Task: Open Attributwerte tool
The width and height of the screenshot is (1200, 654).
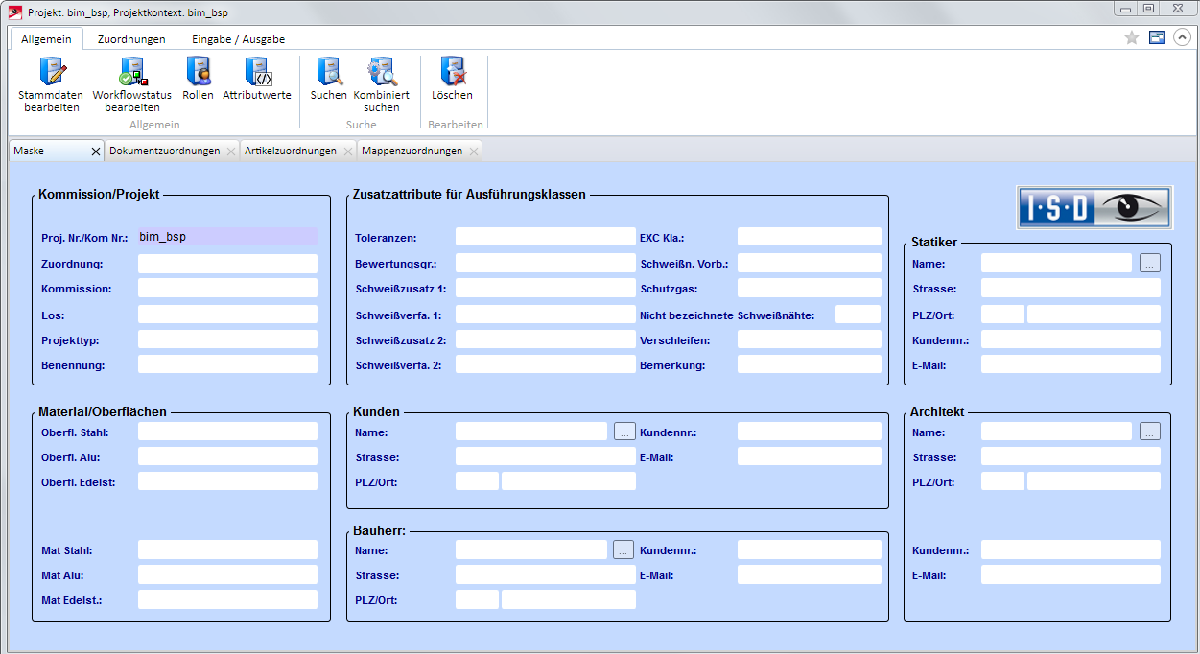Action: [257, 73]
